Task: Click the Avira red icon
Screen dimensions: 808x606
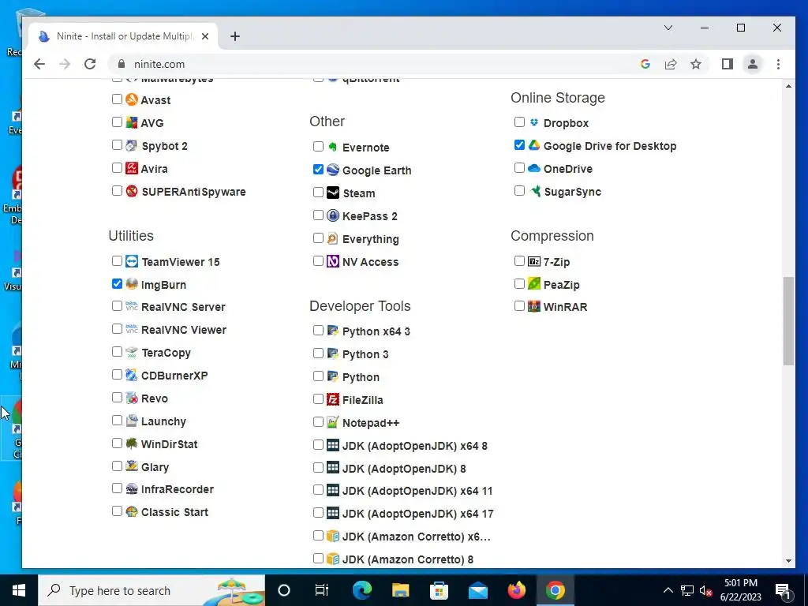Action: 132,168
